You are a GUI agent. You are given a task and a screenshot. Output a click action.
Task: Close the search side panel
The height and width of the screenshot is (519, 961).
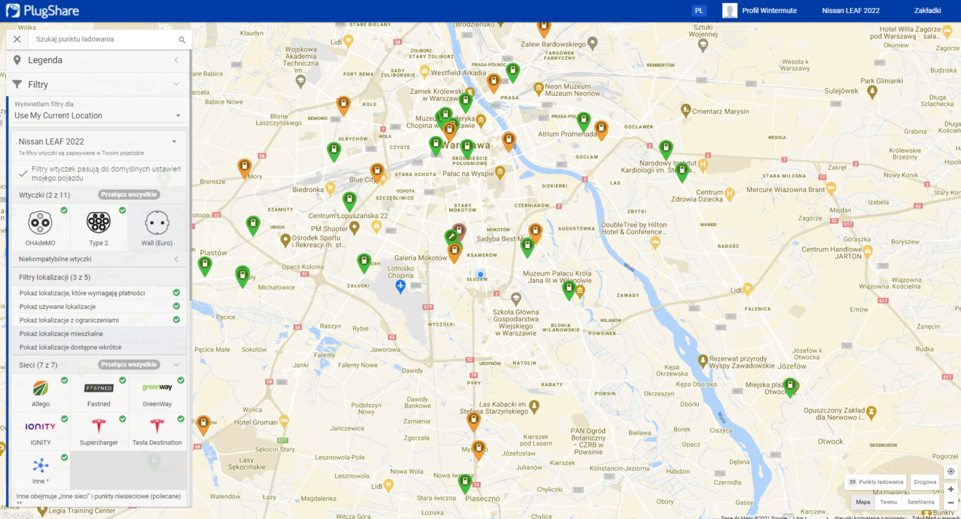coord(17,39)
